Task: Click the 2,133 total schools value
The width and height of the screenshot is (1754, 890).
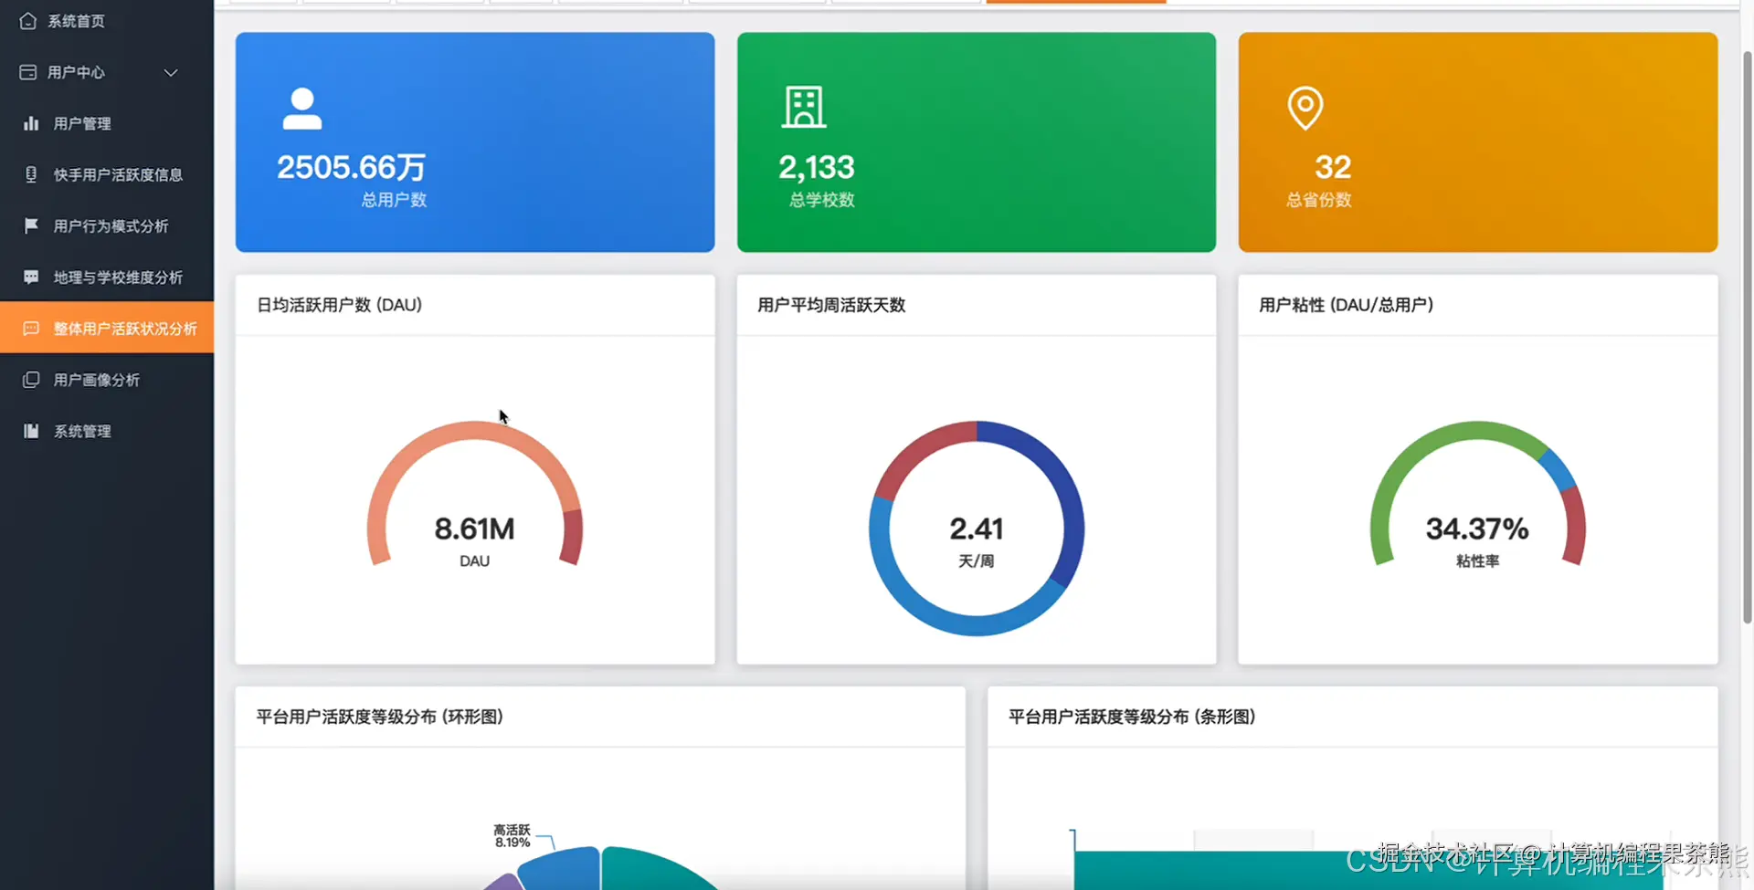Action: (817, 167)
